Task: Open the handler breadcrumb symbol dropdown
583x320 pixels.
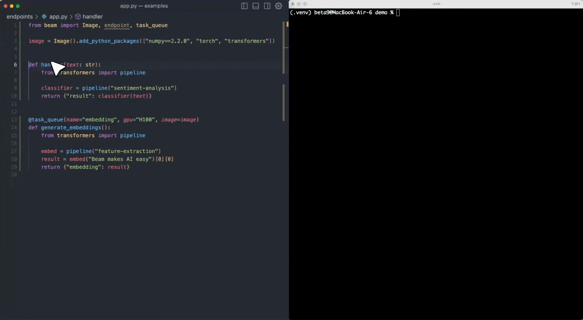Action: pos(93,17)
